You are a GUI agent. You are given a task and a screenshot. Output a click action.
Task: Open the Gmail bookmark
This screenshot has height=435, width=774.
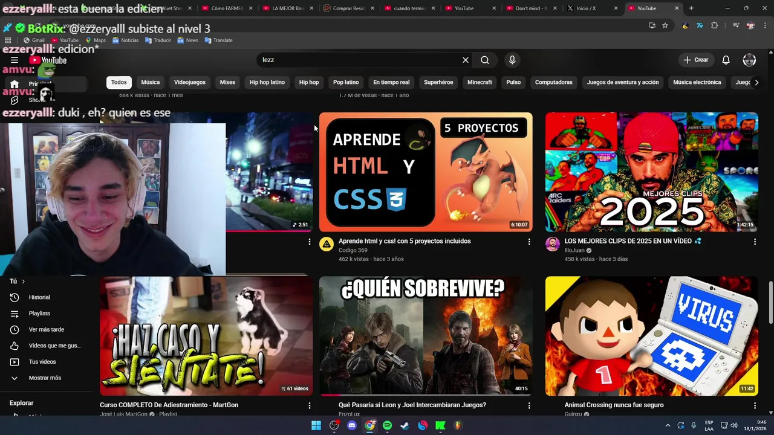[x=34, y=40]
